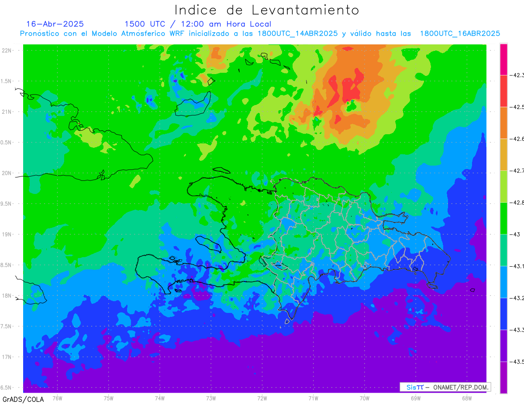This screenshot has height=404, width=524.
Task: Select the teal green color bar swatch
Action: point(503,250)
